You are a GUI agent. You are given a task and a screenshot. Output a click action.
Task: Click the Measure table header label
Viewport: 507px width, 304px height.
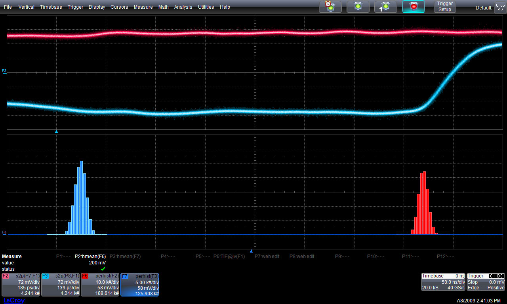[12, 256]
